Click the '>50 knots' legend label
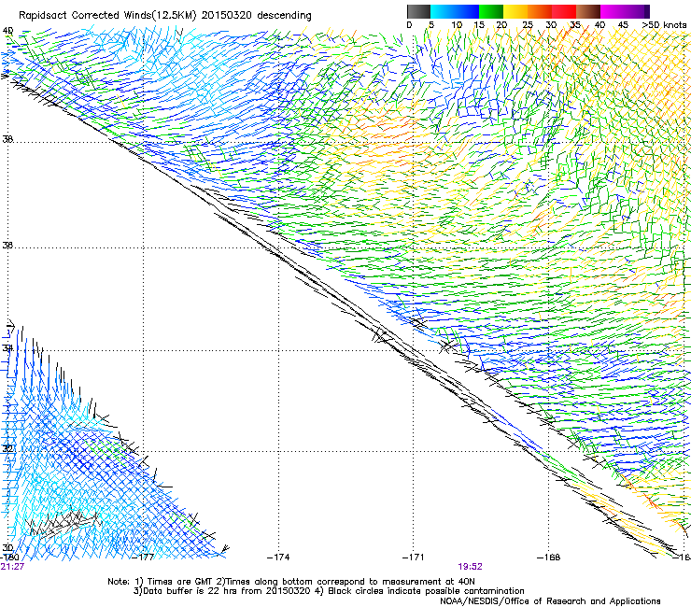Screen dimensions: 691x607 [664, 25]
